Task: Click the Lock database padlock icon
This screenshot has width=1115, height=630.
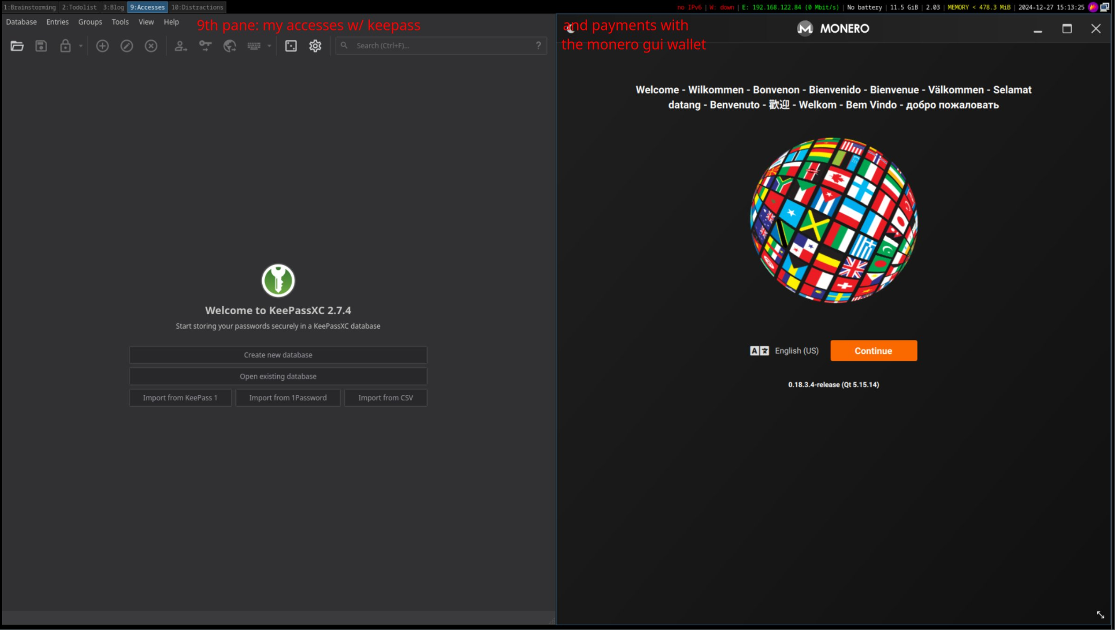Action: click(65, 46)
